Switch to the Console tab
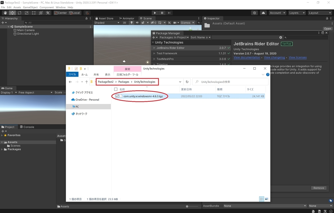The width and height of the screenshot is (334, 213). click(27, 127)
